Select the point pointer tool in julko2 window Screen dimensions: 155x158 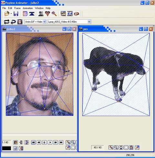[68, 143]
